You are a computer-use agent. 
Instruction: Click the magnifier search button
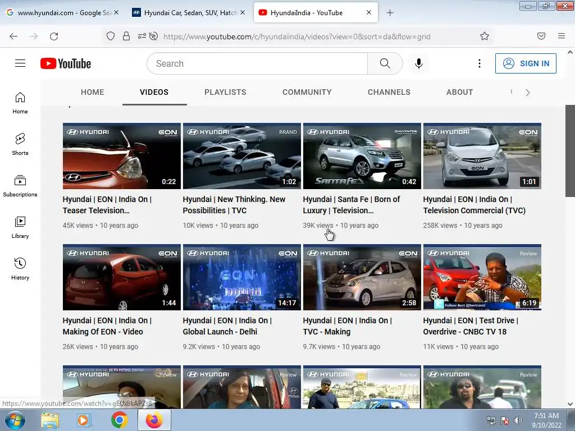[x=385, y=63]
